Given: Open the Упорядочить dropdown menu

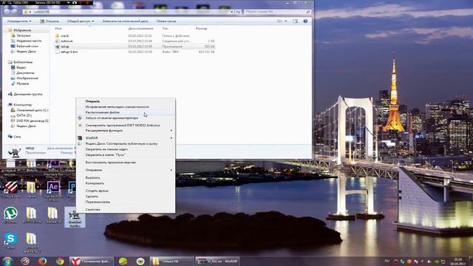Looking at the screenshot, I should click(19, 21).
